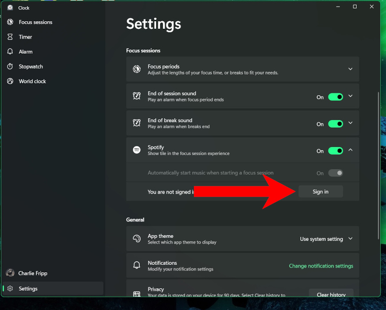Switch to World clock
The width and height of the screenshot is (386, 310).
click(x=32, y=81)
